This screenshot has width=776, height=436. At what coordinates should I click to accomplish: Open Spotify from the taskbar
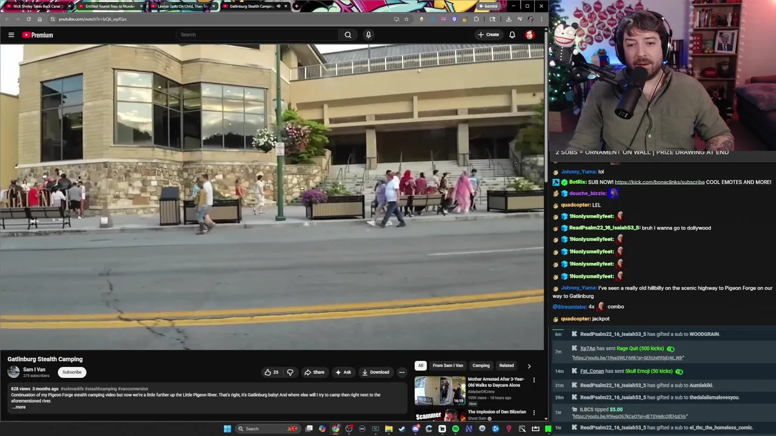[455, 429]
